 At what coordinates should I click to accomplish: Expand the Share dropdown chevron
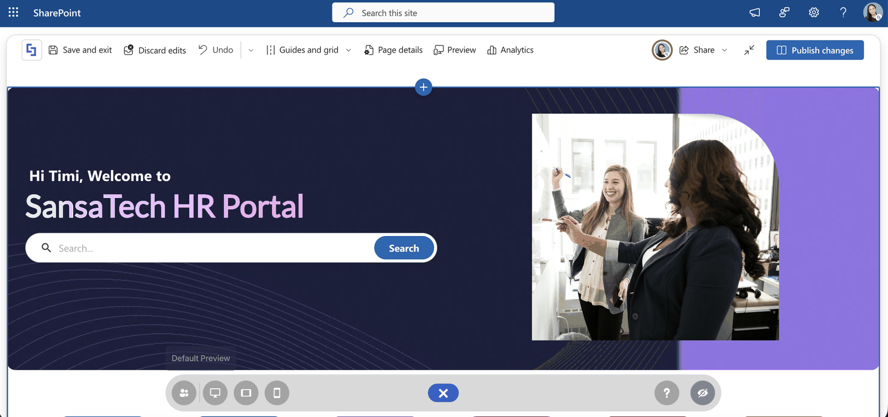[724, 50]
